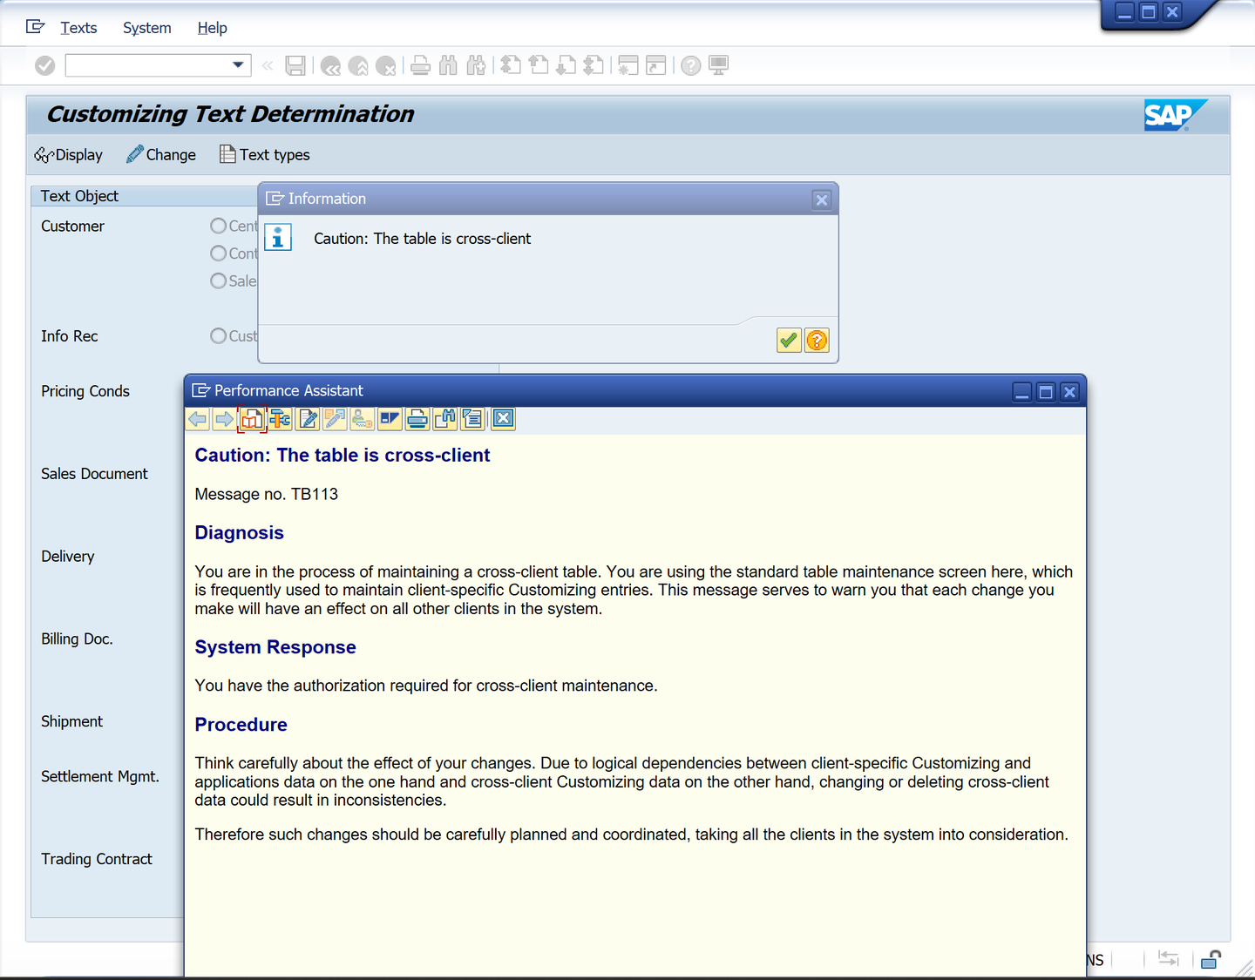Click the green checkmark Enter icon in standard toolbar
Screen dimensions: 1255x980
(45, 65)
